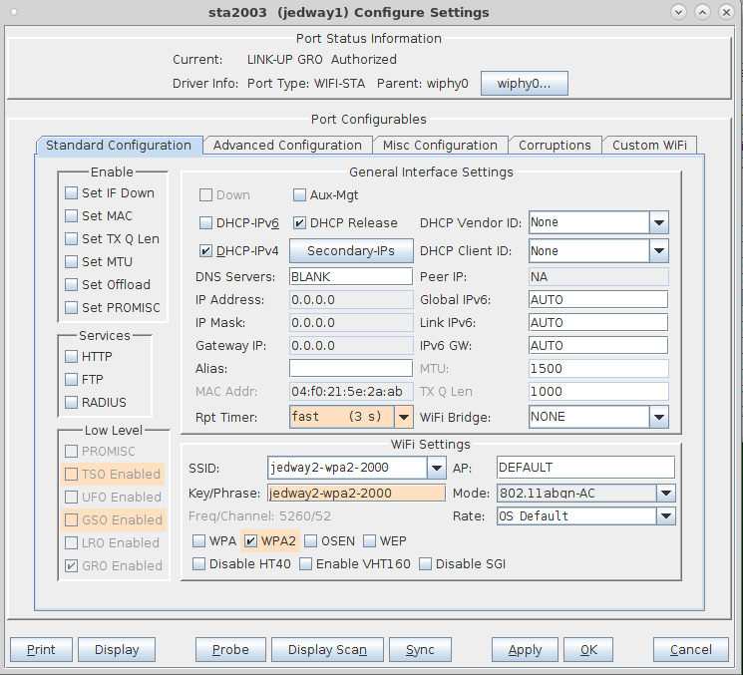Enable the WPA checkbox
743x675 pixels.
pos(199,541)
